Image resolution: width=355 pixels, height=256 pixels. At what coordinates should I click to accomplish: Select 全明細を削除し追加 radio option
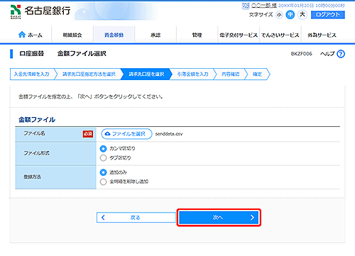pos(103,182)
